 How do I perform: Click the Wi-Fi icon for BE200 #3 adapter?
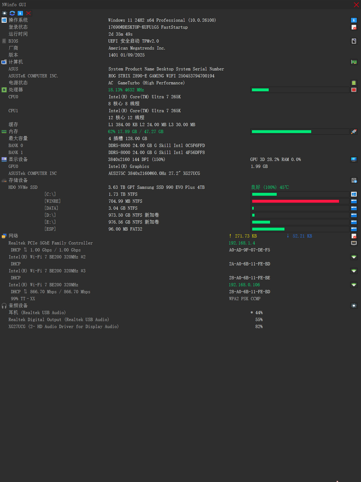point(354,271)
